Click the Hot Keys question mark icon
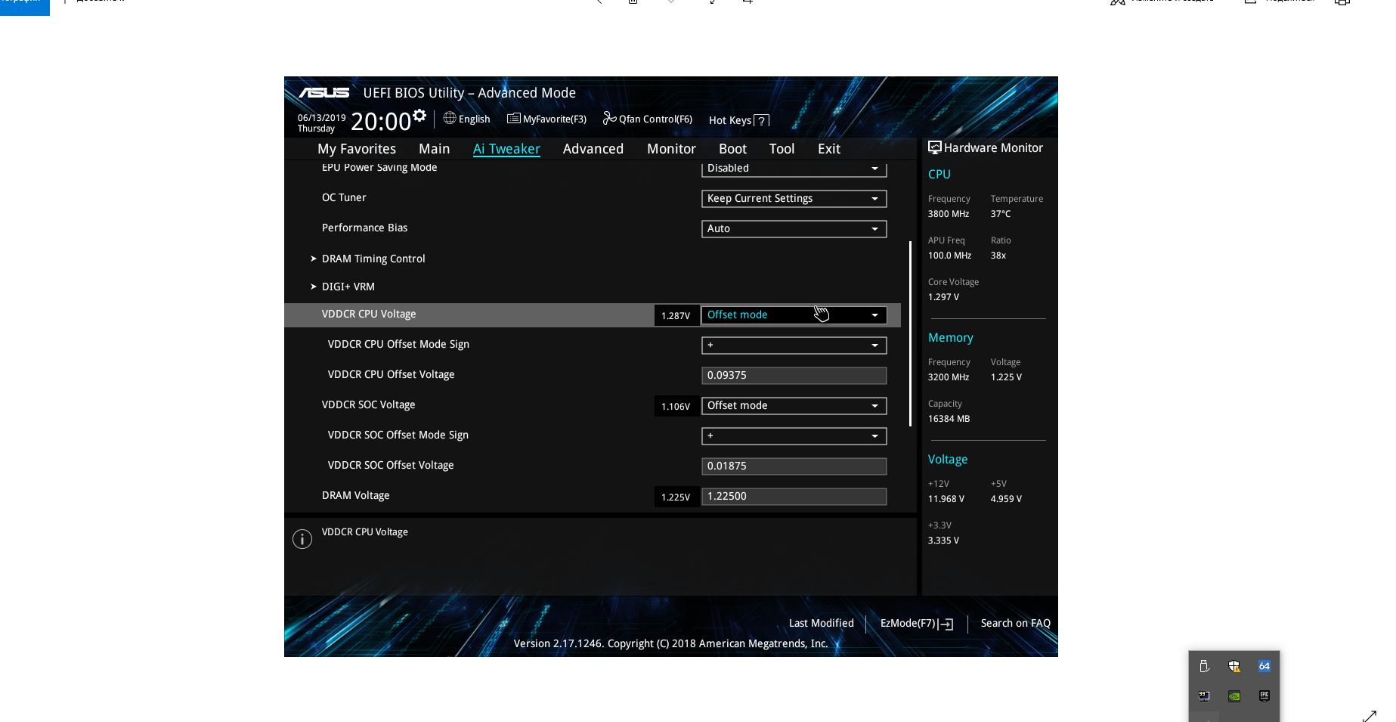The width and height of the screenshot is (1396, 722). pos(762,120)
